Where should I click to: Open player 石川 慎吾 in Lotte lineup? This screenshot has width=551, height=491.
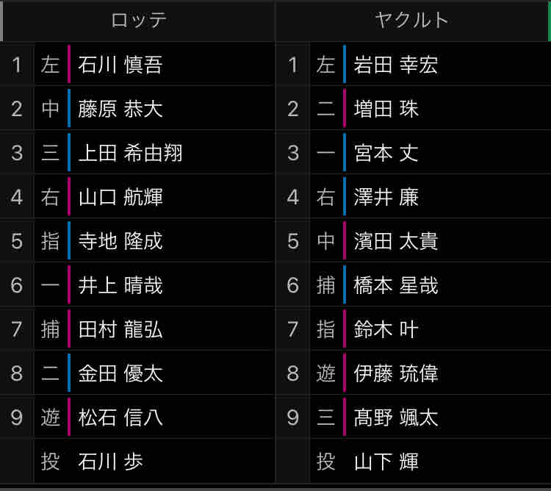click(x=120, y=65)
